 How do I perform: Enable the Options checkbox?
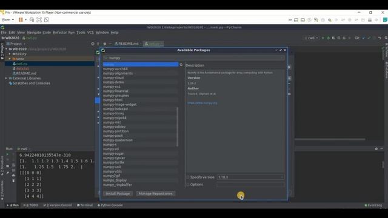188,185
